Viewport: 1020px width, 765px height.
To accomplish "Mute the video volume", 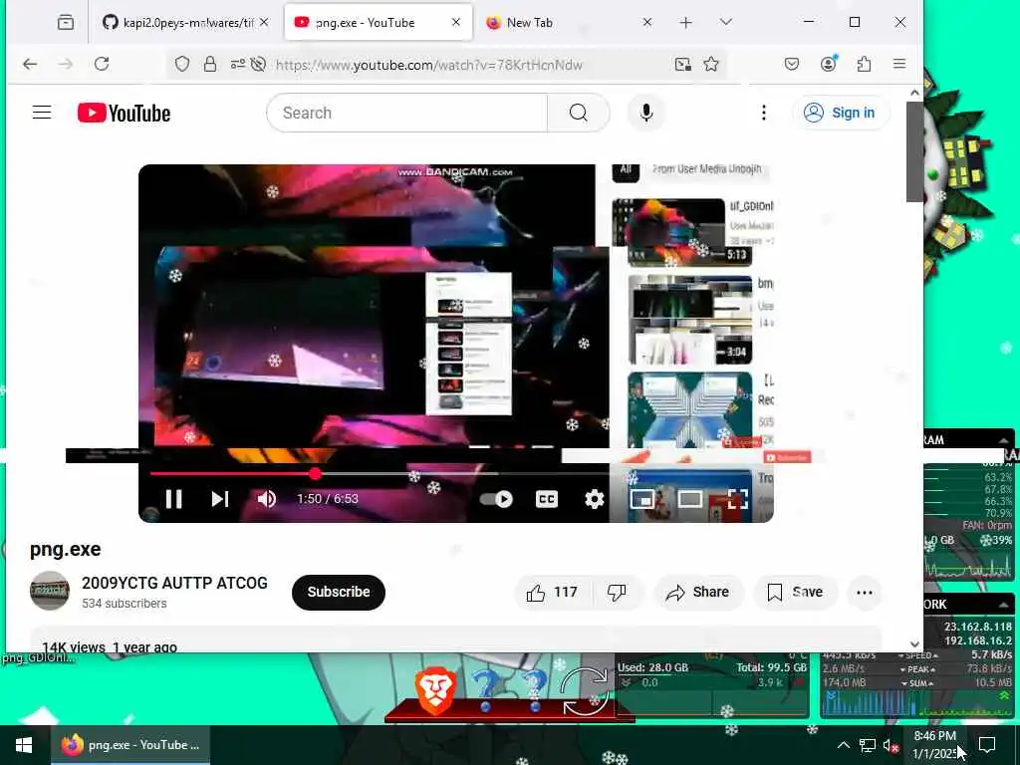I will pyautogui.click(x=267, y=499).
